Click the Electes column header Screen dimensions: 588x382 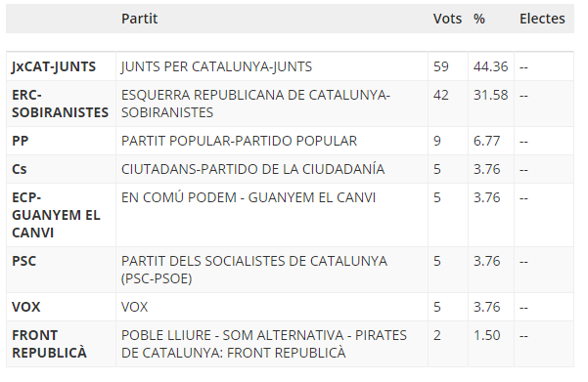point(542,19)
